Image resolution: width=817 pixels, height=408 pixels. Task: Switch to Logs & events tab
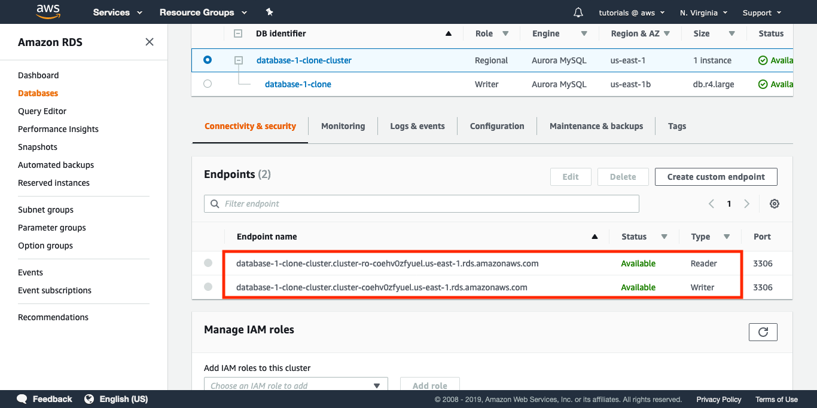tap(417, 126)
